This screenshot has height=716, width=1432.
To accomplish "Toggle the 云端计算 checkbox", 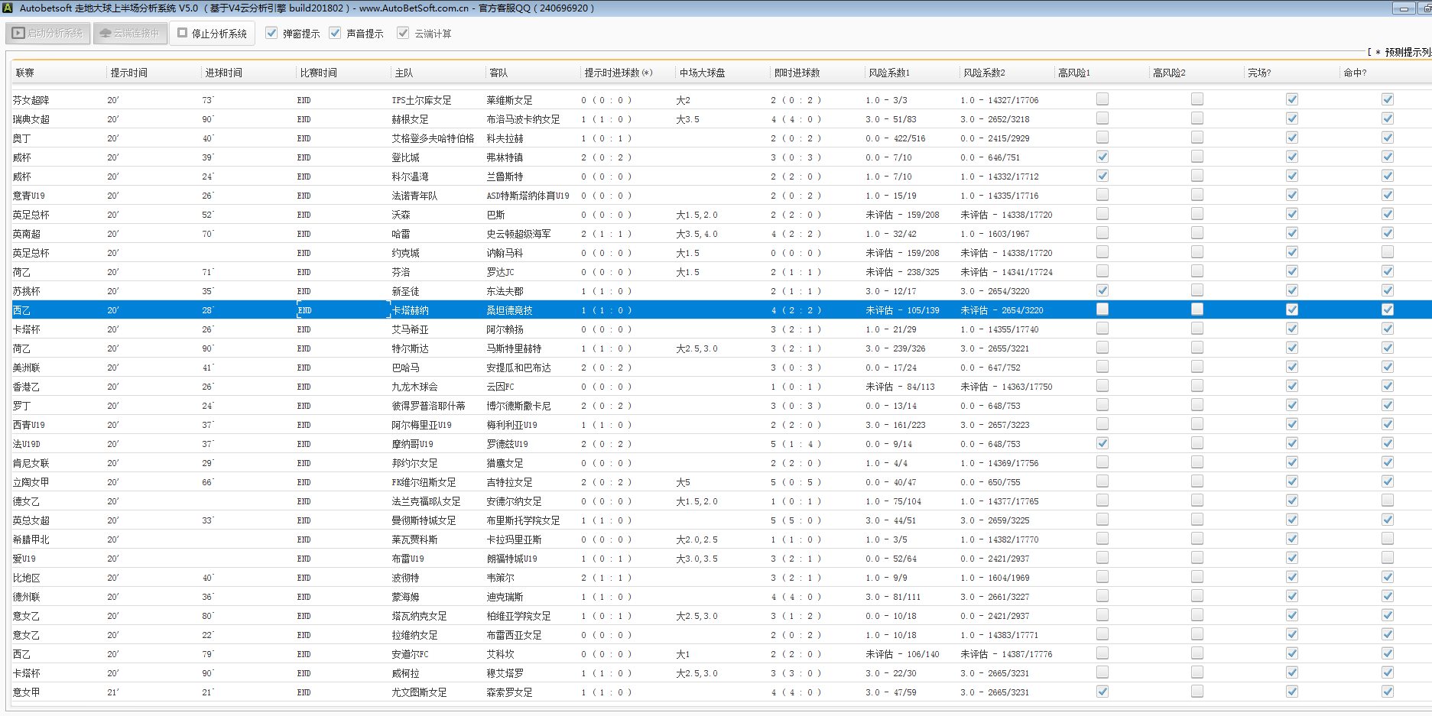I will (403, 33).
